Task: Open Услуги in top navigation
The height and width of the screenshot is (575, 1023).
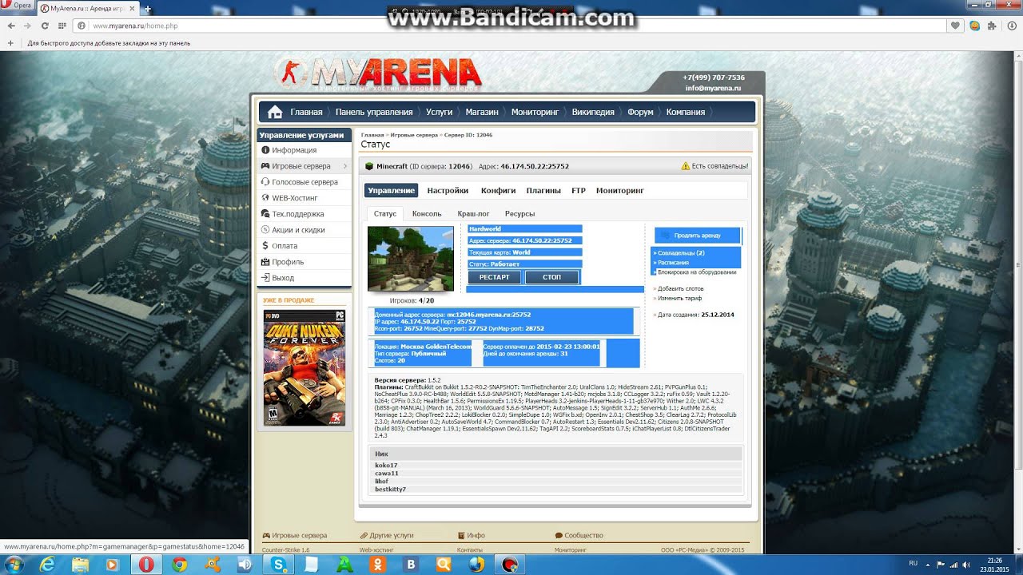Action: [x=439, y=112]
